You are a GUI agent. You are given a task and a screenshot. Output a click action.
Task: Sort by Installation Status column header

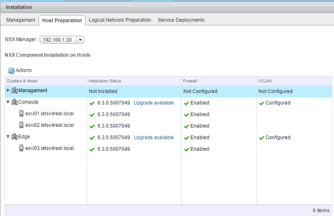tap(104, 81)
